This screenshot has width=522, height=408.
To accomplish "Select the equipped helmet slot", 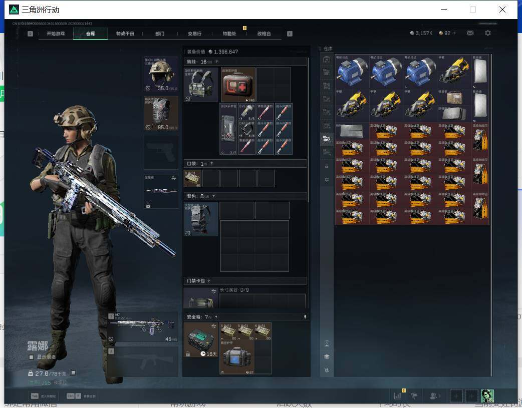I will pyautogui.click(x=161, y=74).
